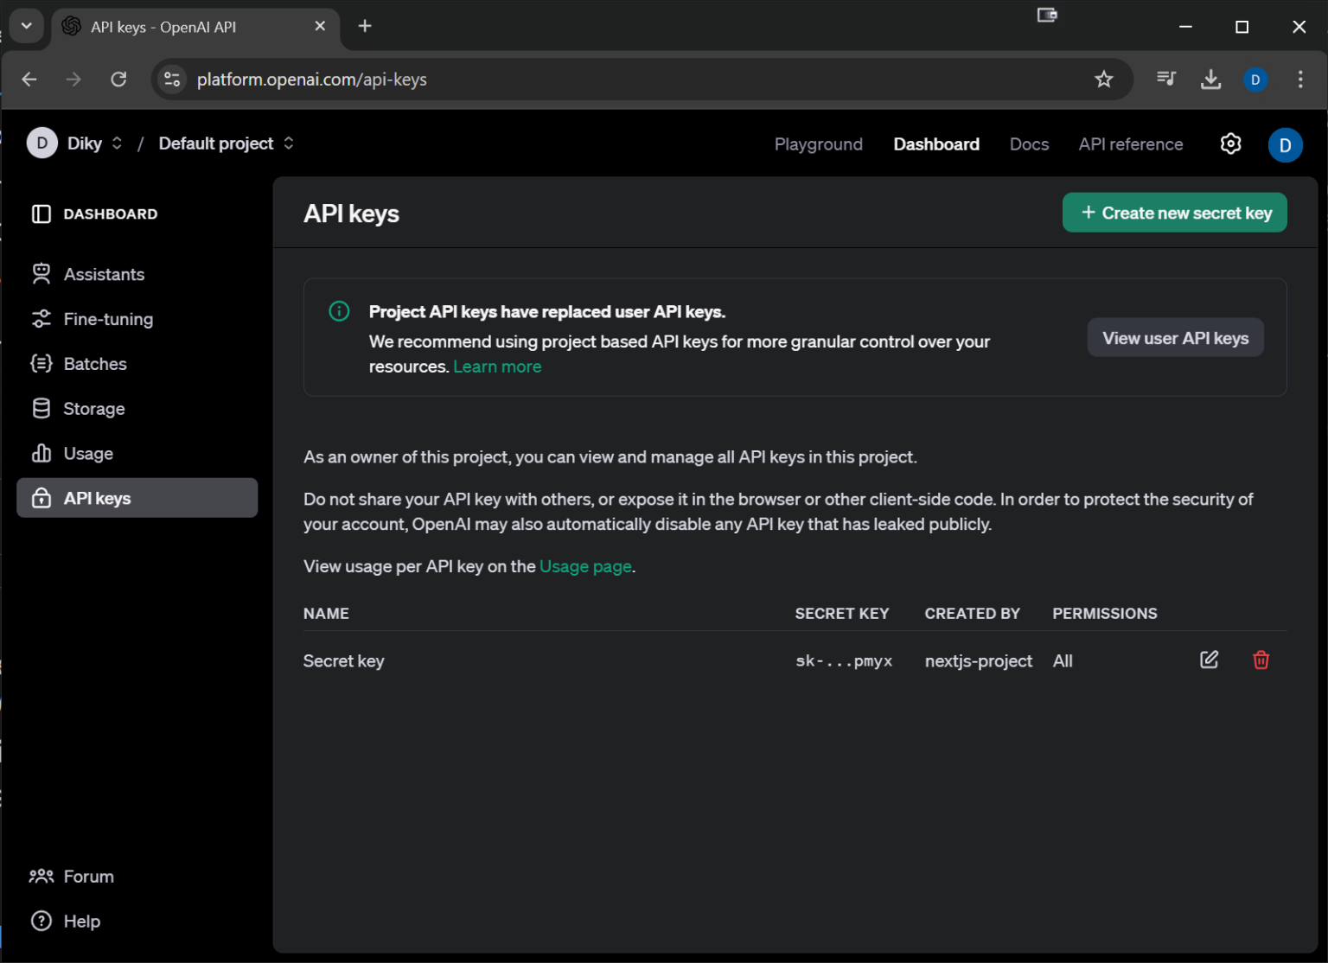Edit the Secret key name with pencil icon
This screenshot has width=1328, height=963.
[1209, 660]
